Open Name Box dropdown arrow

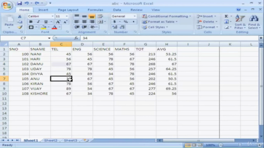(x=49, y=38)
